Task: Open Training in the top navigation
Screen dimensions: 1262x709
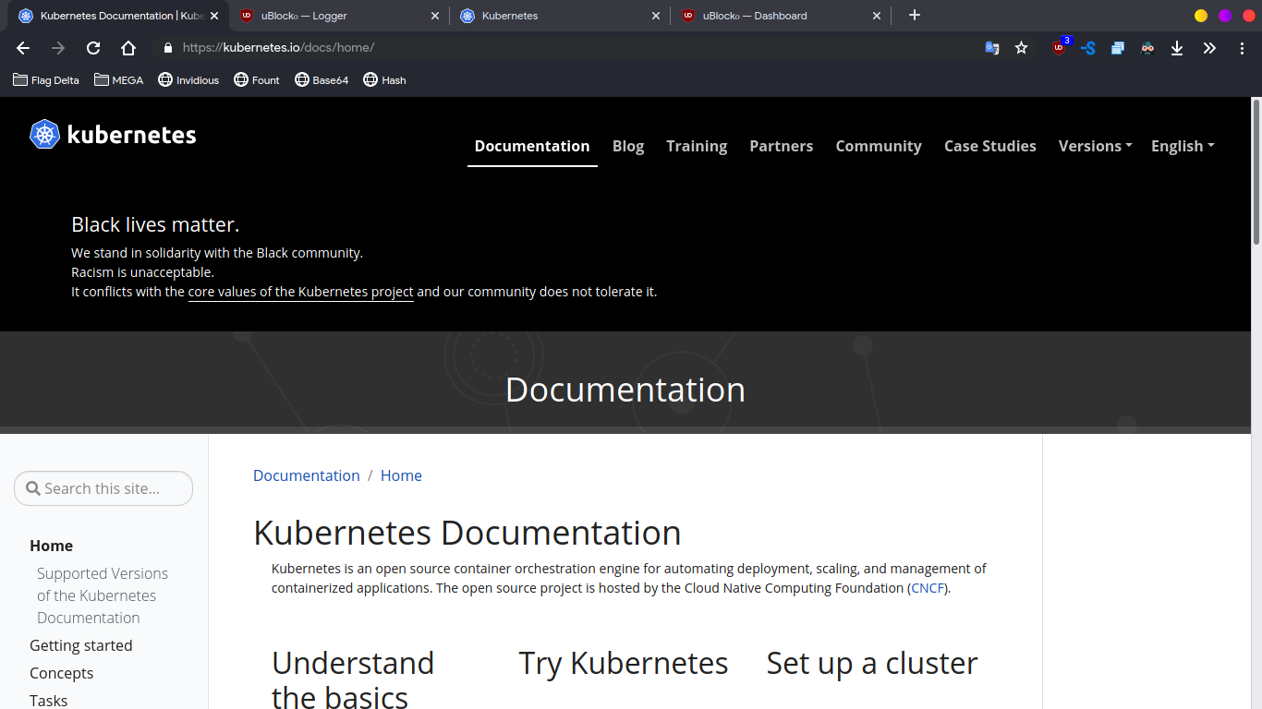Action: (697, 146)
